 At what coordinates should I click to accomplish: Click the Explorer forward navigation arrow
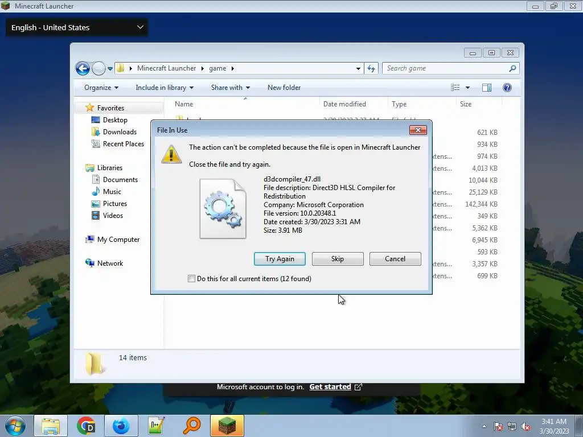click(98, 68)
